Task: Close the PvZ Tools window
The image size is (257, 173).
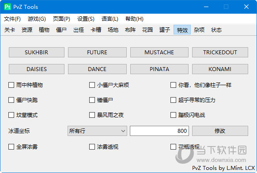Action: click(246, 7)
